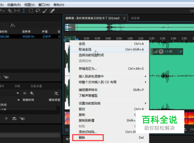This screenshot has height=143, width=194.
Task: Expand submenu arrow of 插入到多轨混音中
Action: point(145,77)
